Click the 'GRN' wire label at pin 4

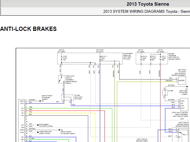(x=31, y=107)
